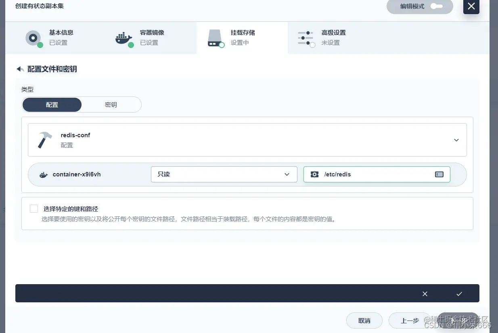This screenshot has height=333, width=498.
Task: Click the storage drive icon of 挂载存储
Action: pos(216,38)
